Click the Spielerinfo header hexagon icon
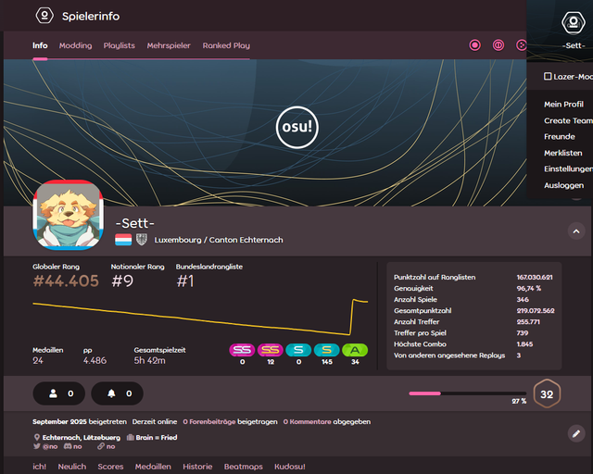This screenshot has width=593, height=474. (44, 16)
